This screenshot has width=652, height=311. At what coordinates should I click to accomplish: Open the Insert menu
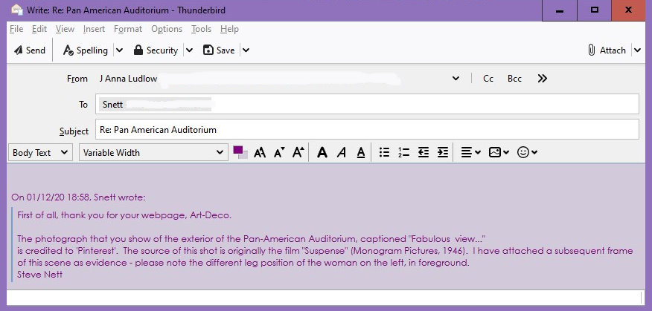94,29
